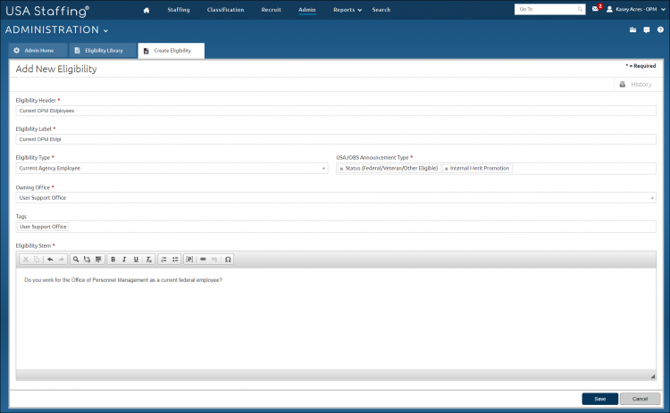Toggle Italic formatting
Viewport: 670px width, 413px height.
124,260
